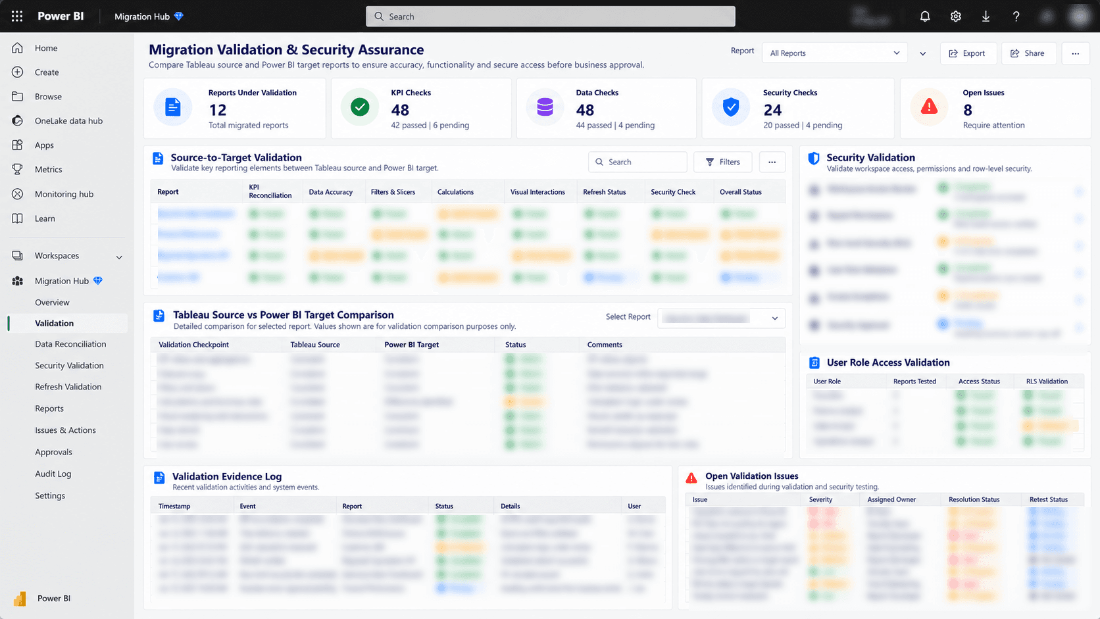Click the download arrow icon
The width and height of the screenshot is (1100, 619).
pos(986,16)
